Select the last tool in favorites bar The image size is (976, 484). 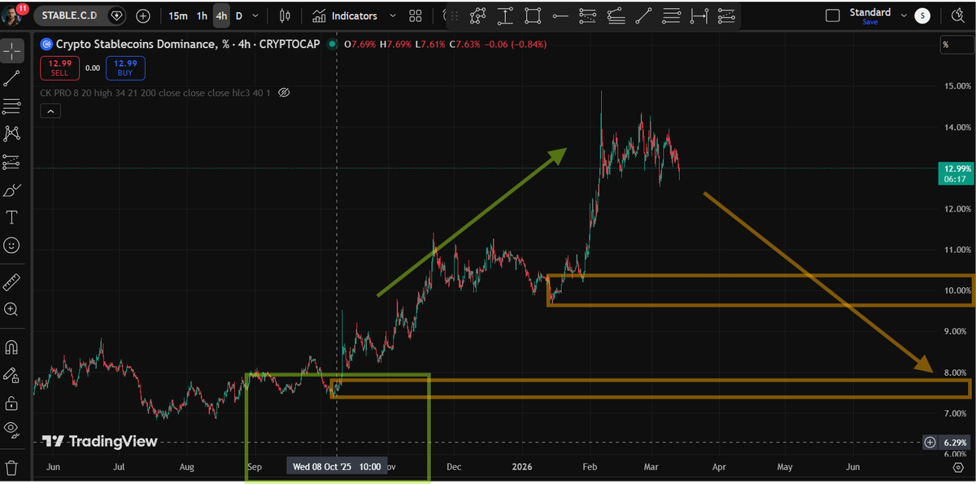pyautogui.click(x=726, y=15)
